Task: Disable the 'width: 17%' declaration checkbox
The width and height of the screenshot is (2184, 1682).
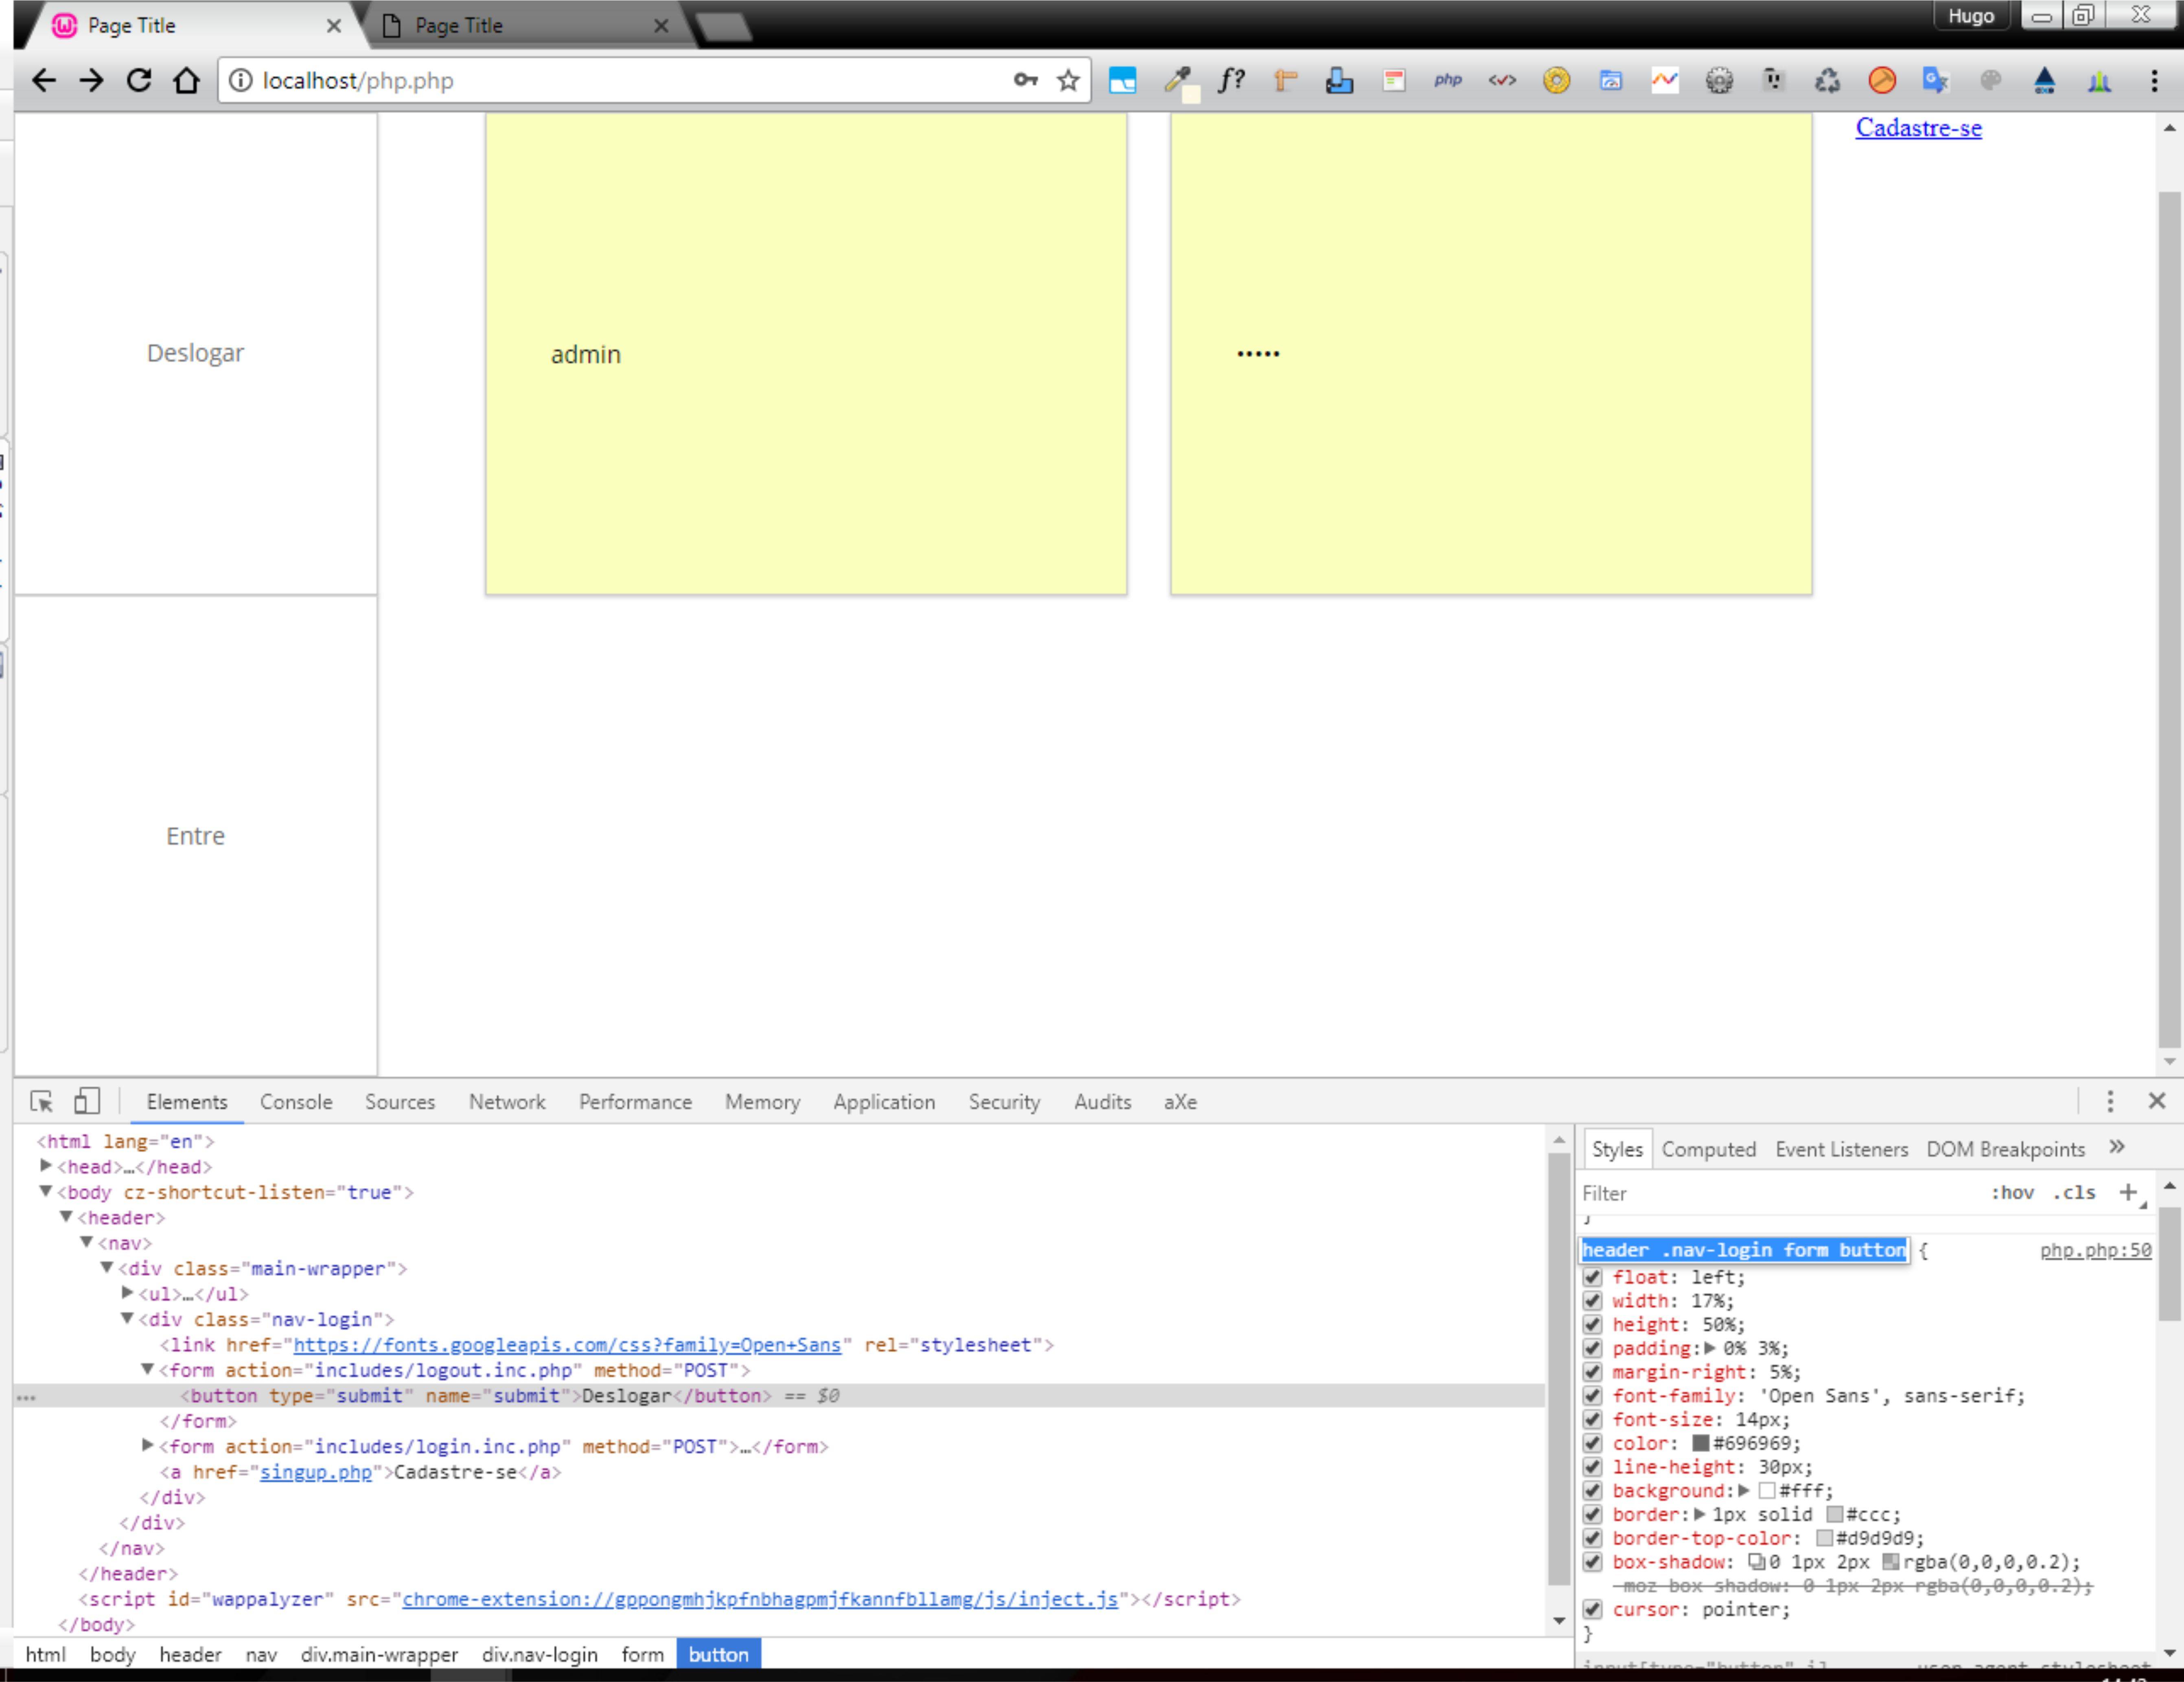Action: point(1593,1301)
